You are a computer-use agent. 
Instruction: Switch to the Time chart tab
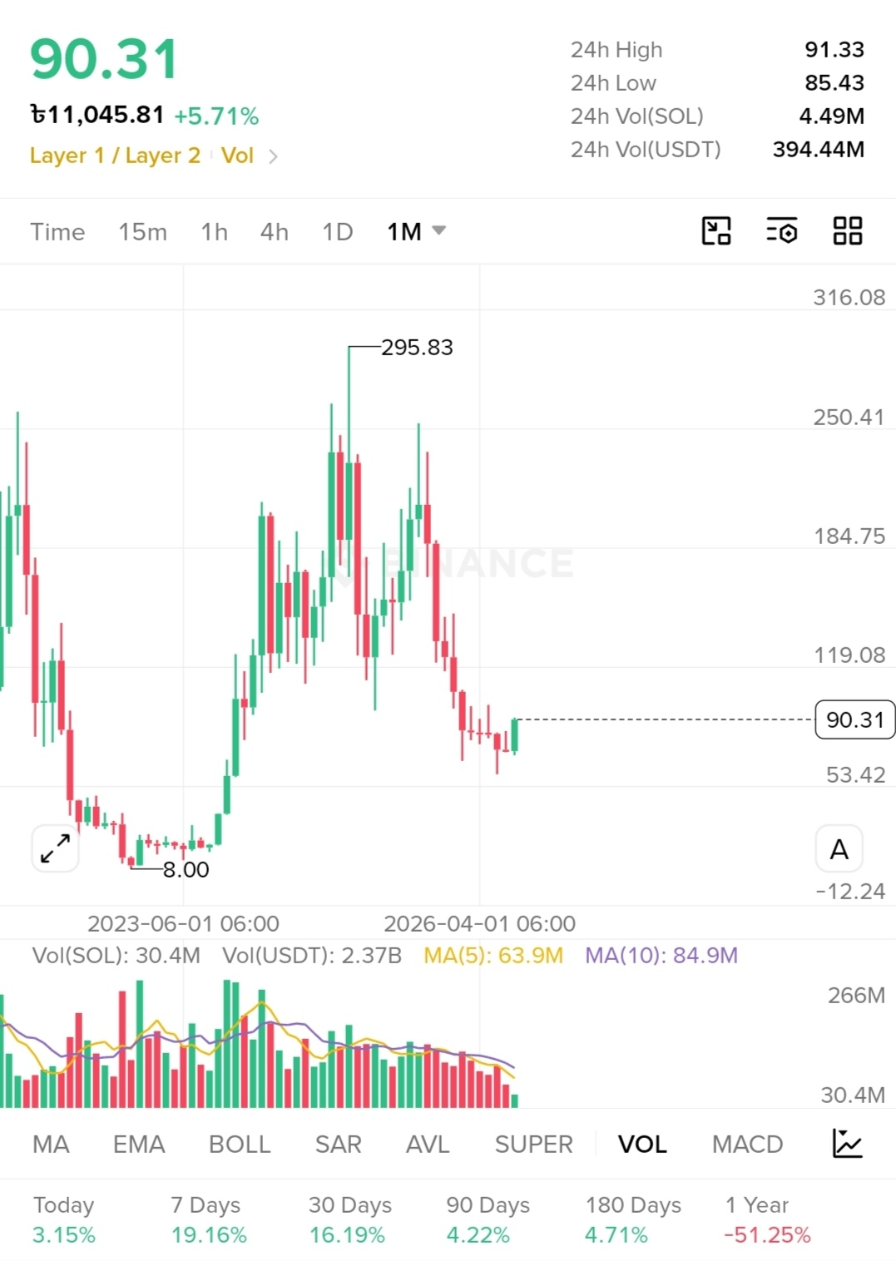coord(57,232)
